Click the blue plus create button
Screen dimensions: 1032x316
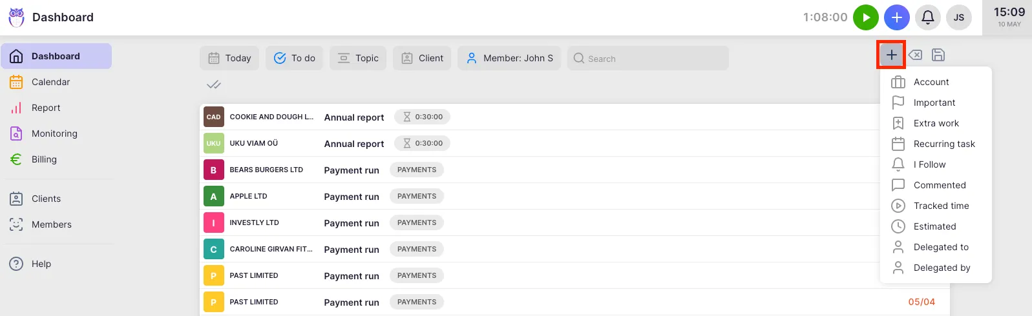[896, 17]
